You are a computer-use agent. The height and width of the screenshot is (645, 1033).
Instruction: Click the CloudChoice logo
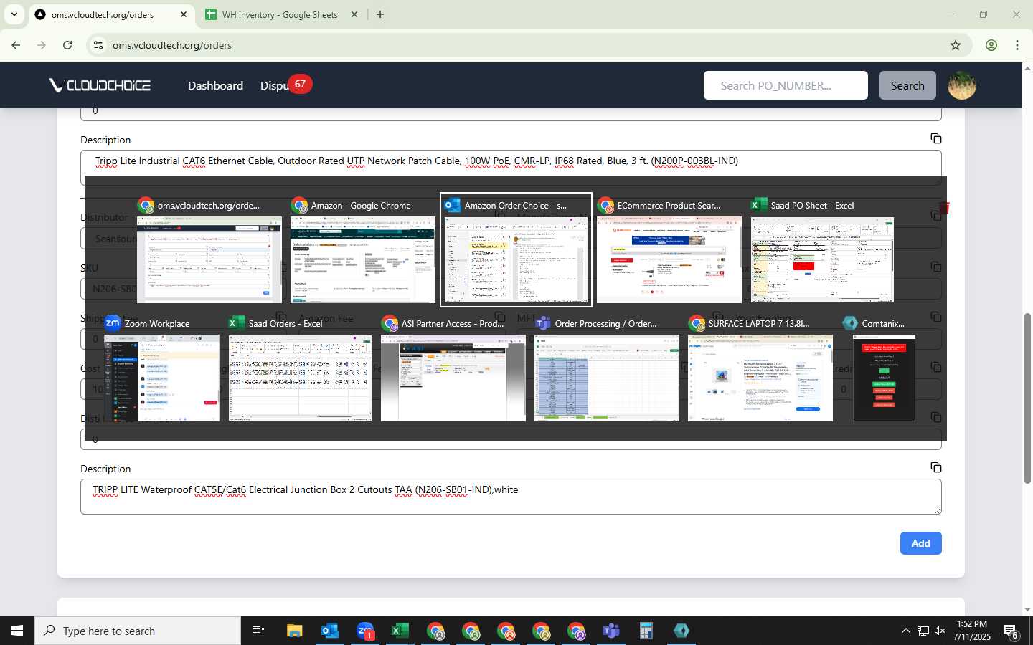click(x=100, y=85)
